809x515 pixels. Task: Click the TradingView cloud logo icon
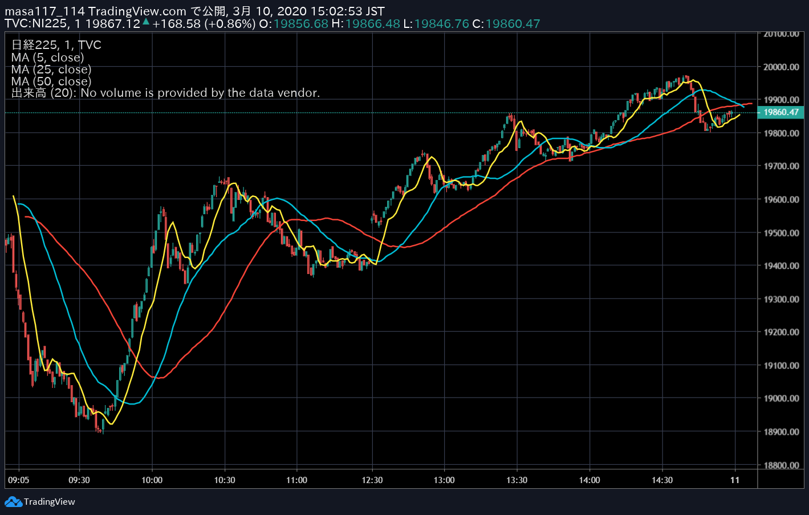pyautogui.click(x=13, y=502)
